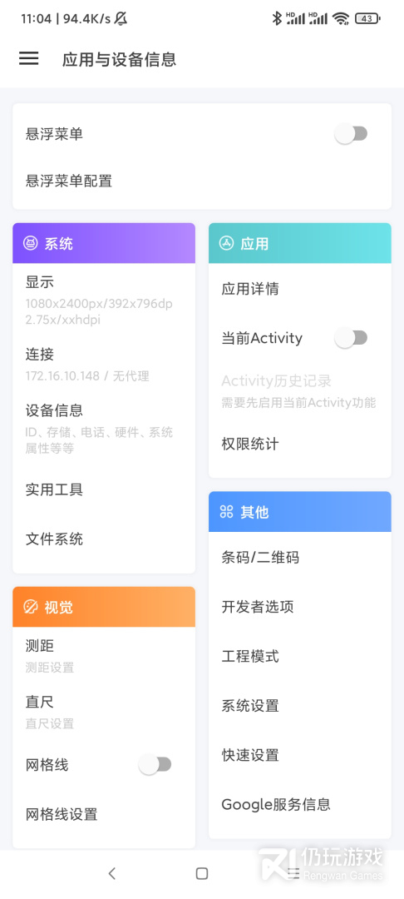Viewport: 404px width, 899px height.
Task: Open 网格线设置 options
Action: click(104, 814)
